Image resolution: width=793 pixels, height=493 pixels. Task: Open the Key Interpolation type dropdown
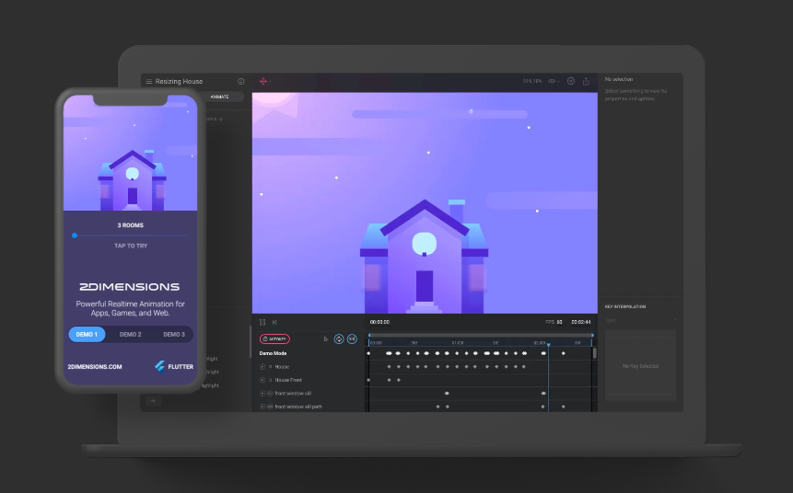coord(640,320)
